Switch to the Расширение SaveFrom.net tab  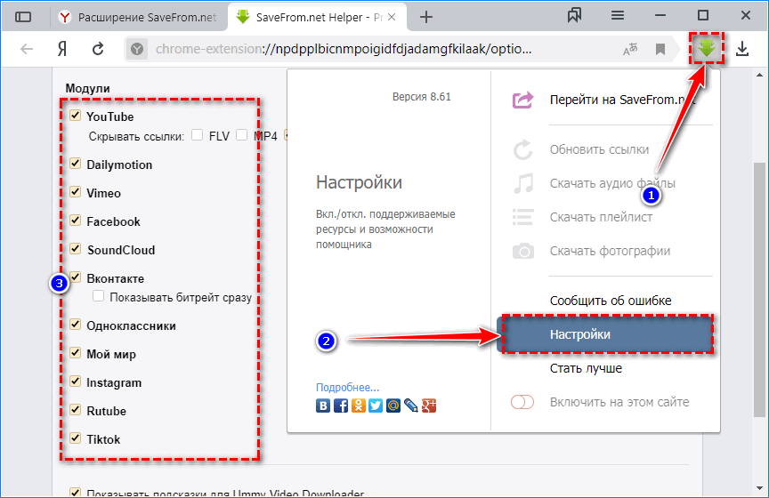[x=139, y=17]
